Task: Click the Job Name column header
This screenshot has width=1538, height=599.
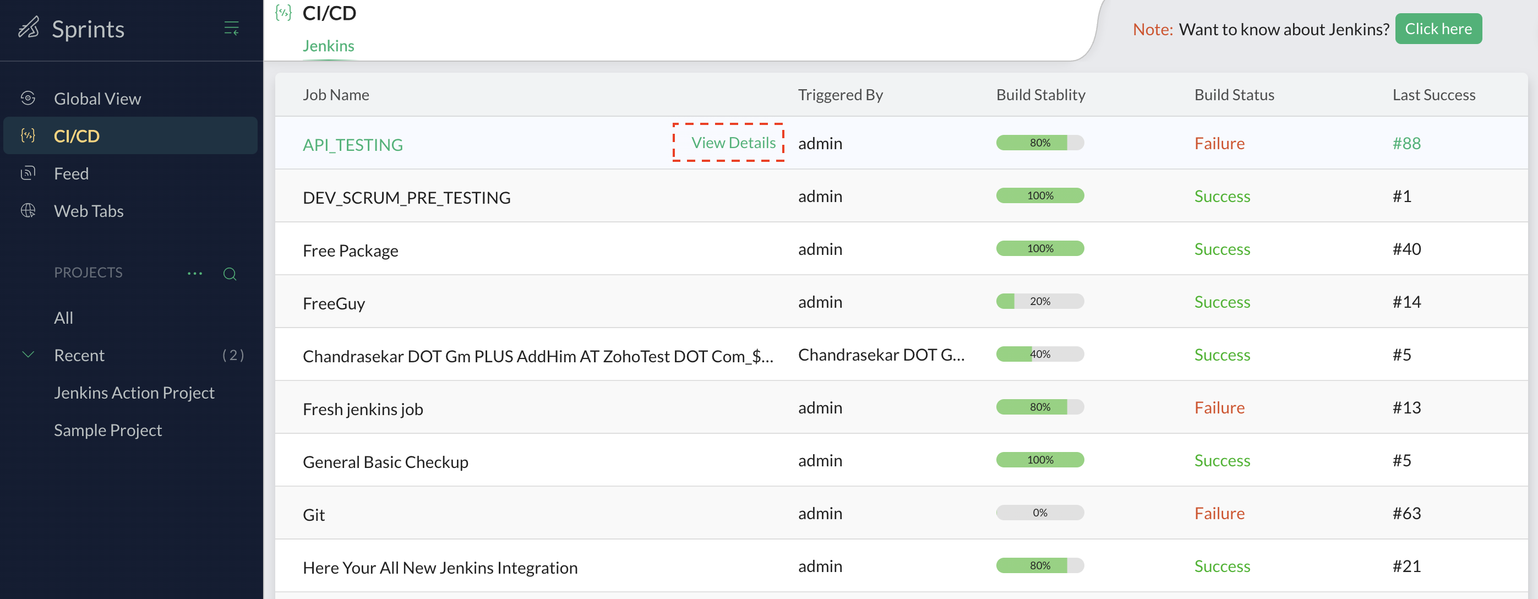Action: point(336,94)
